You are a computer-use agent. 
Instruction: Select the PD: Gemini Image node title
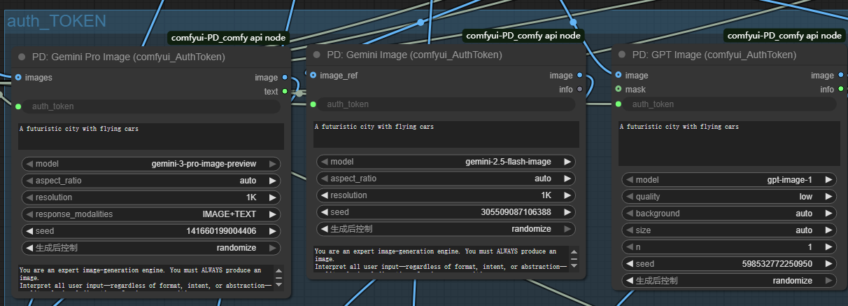pos(415,55)
